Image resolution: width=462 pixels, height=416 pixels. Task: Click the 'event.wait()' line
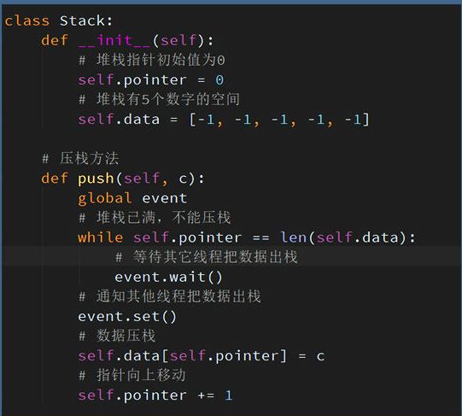point(168,277)
